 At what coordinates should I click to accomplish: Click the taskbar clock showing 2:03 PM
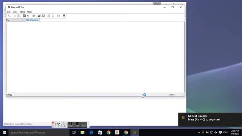tap(235, 133)
